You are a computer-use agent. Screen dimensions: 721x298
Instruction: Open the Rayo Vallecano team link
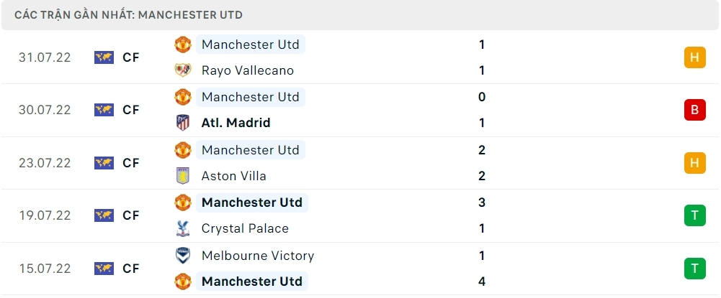pos(248,70)
